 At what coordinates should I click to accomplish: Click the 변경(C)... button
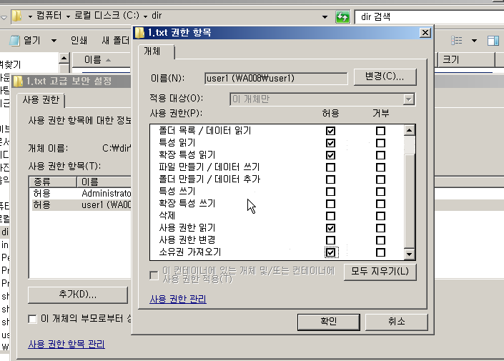click(x=385, y=76)
